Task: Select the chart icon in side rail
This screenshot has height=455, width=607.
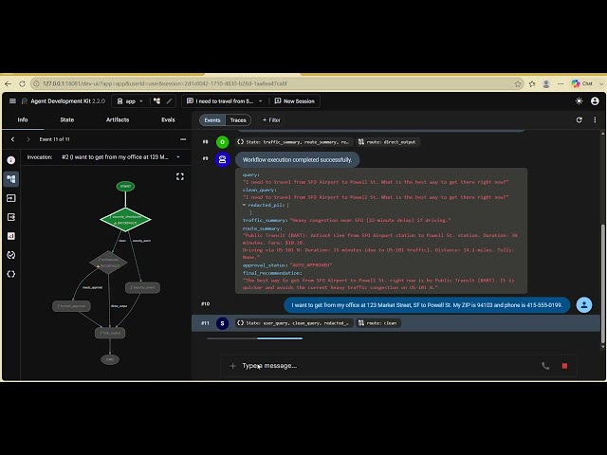Action: tap(10, 236)
